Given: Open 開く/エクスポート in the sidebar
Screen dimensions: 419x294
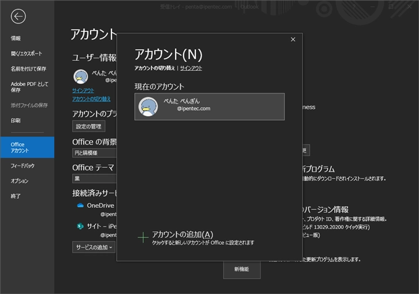Looking at the screenshot, I should [x=26, y=54].
